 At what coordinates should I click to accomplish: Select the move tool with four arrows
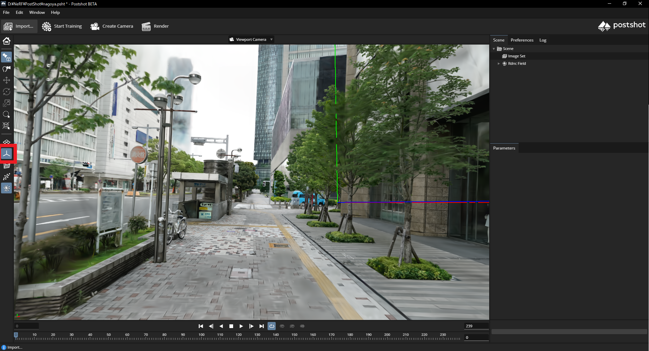[x=6, y=80]
